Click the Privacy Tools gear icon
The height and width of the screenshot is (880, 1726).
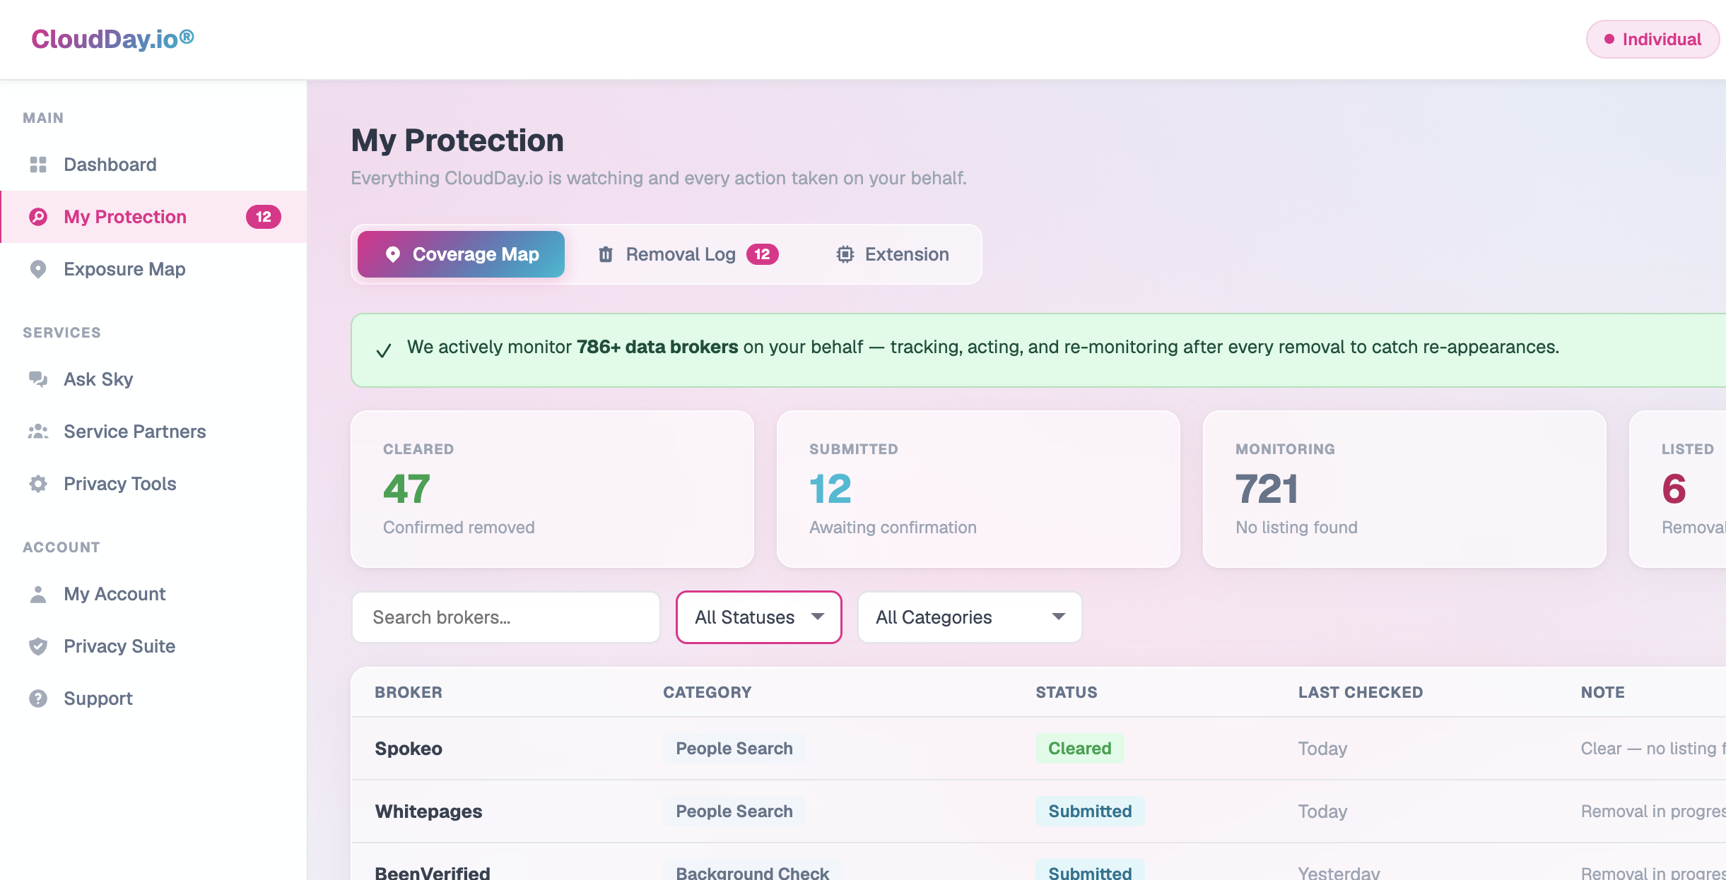pyautogui.click(x=38, y=484)
